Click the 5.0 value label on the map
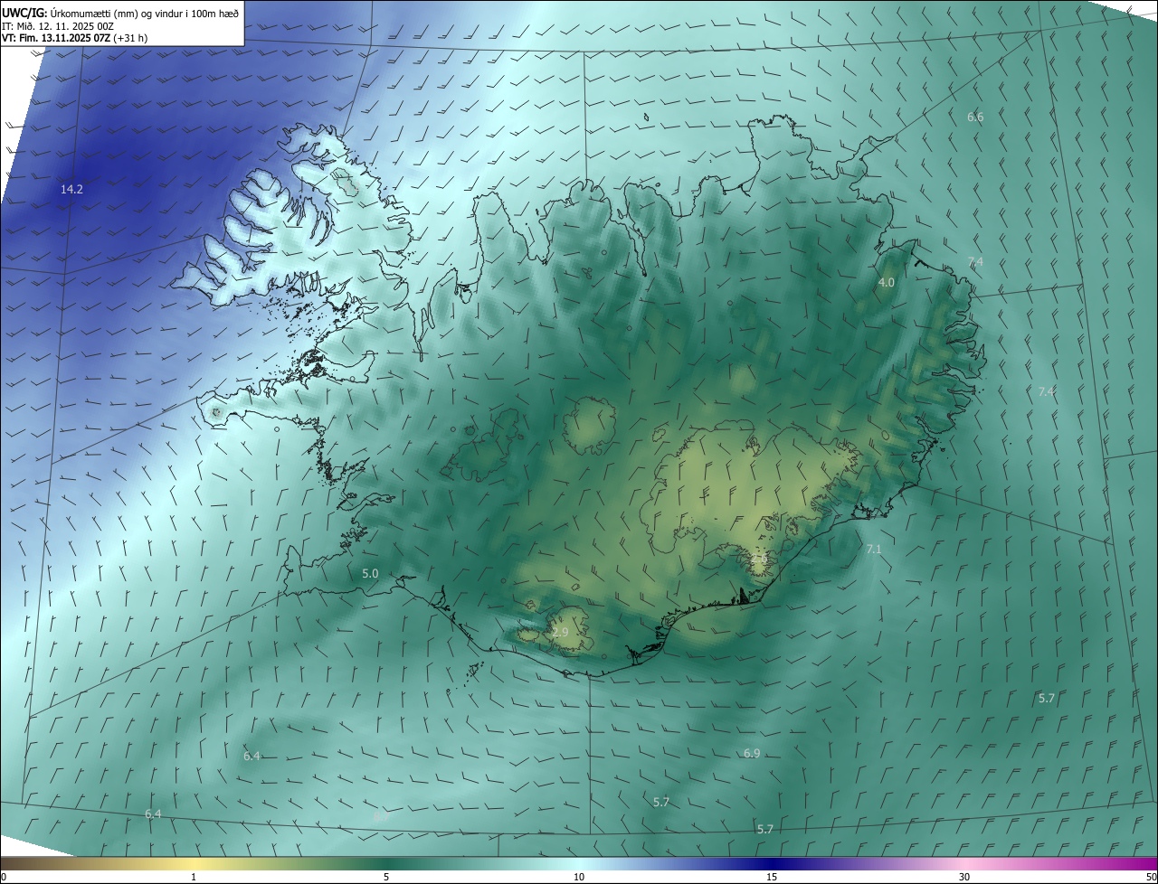Screen dimensions: 1158x884 coord(370,573)
